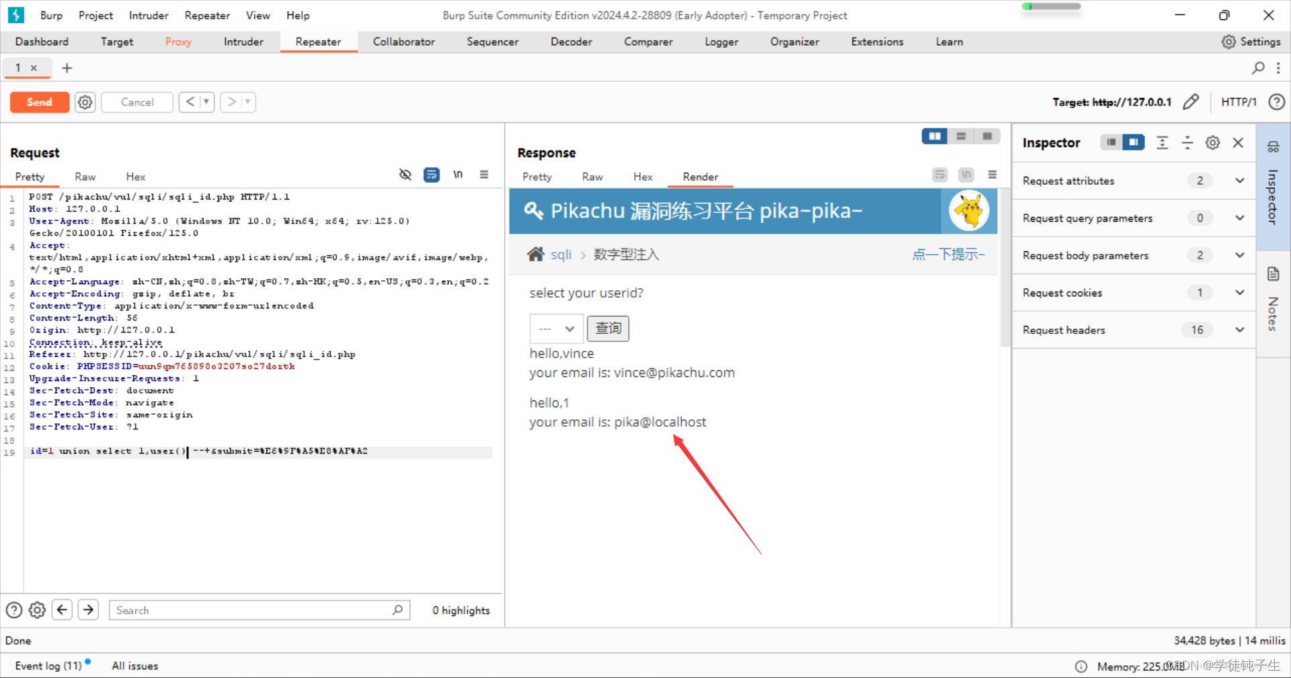Screen dimensions: 1291x678
Task: Switch to the Proxy tab
Action: (178, 42)
